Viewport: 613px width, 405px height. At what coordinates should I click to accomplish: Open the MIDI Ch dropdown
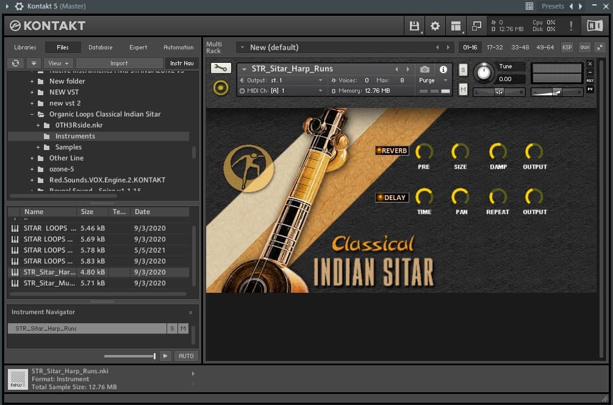tap(281, 91)
